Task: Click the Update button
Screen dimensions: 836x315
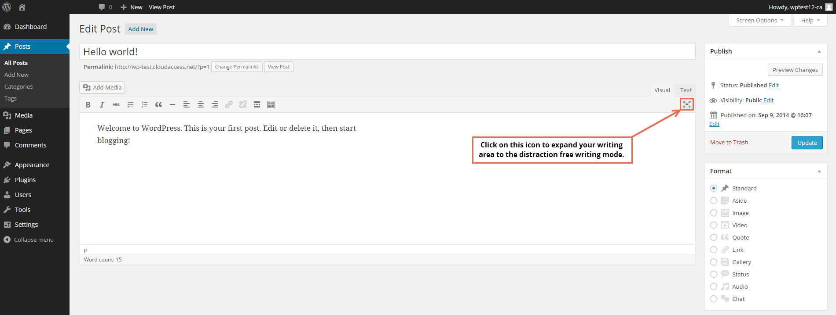Action: coord(807,143)
